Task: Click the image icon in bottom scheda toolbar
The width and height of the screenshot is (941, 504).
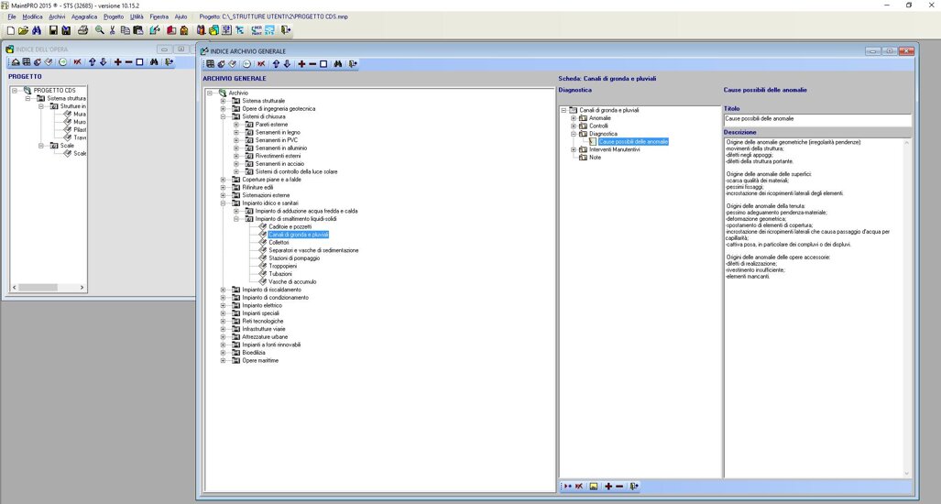Action: coord(594,486)
